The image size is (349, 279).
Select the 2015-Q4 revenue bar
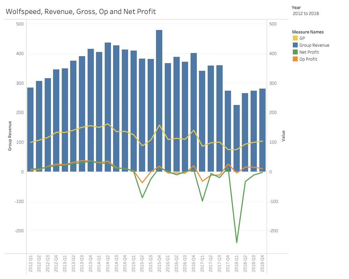pyautogui.click(x=159, y=101)
